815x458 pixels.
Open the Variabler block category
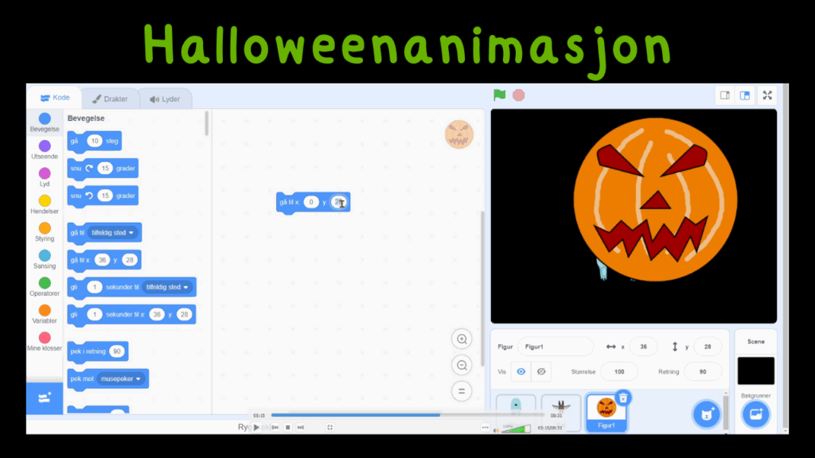pyautogui.click(x=45, y=314)
